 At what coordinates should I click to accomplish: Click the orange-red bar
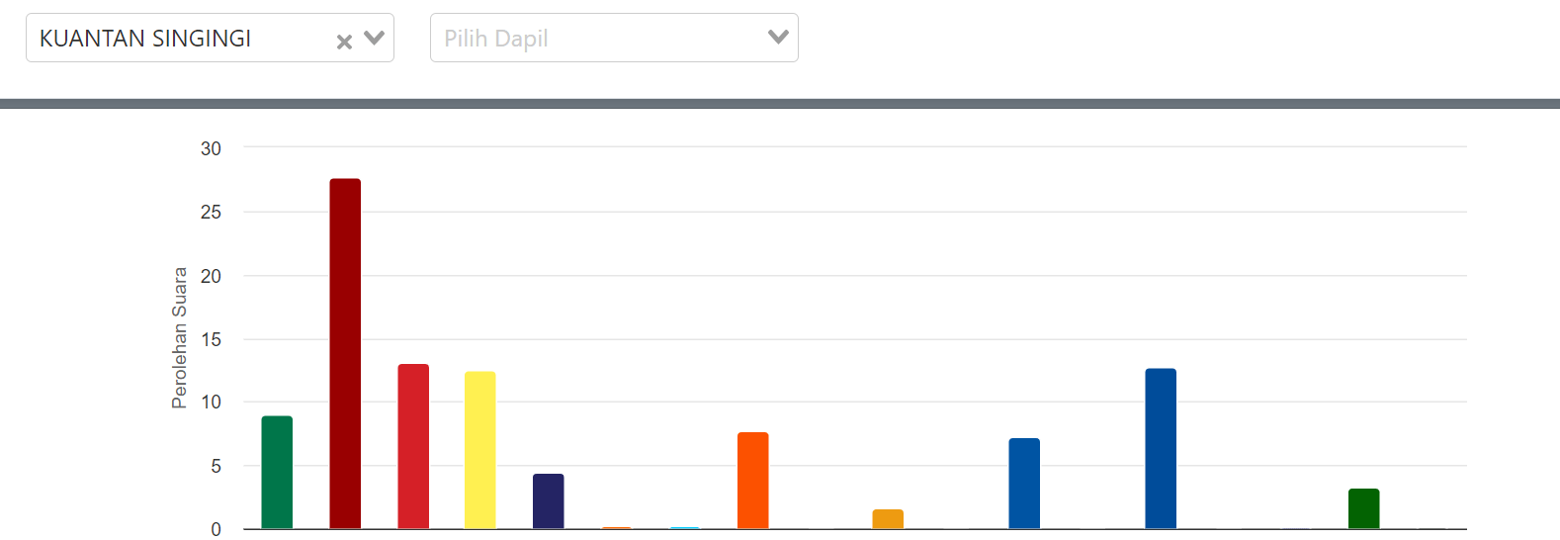tap(752, 480)
